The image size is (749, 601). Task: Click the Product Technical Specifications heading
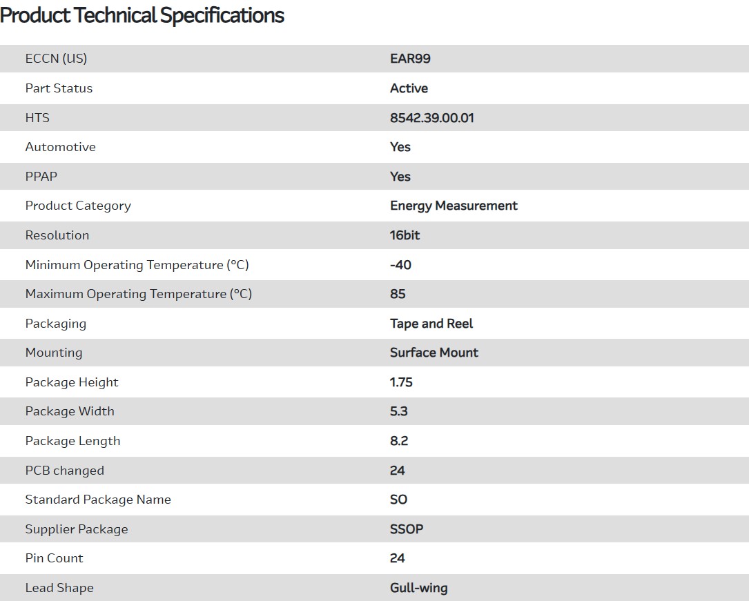(x=142, y=15)
